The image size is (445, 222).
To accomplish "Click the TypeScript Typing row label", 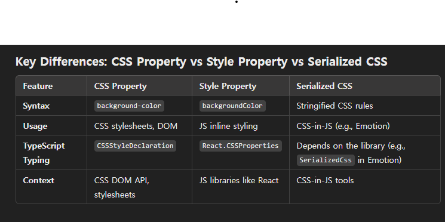I will [x=44, y=153].
